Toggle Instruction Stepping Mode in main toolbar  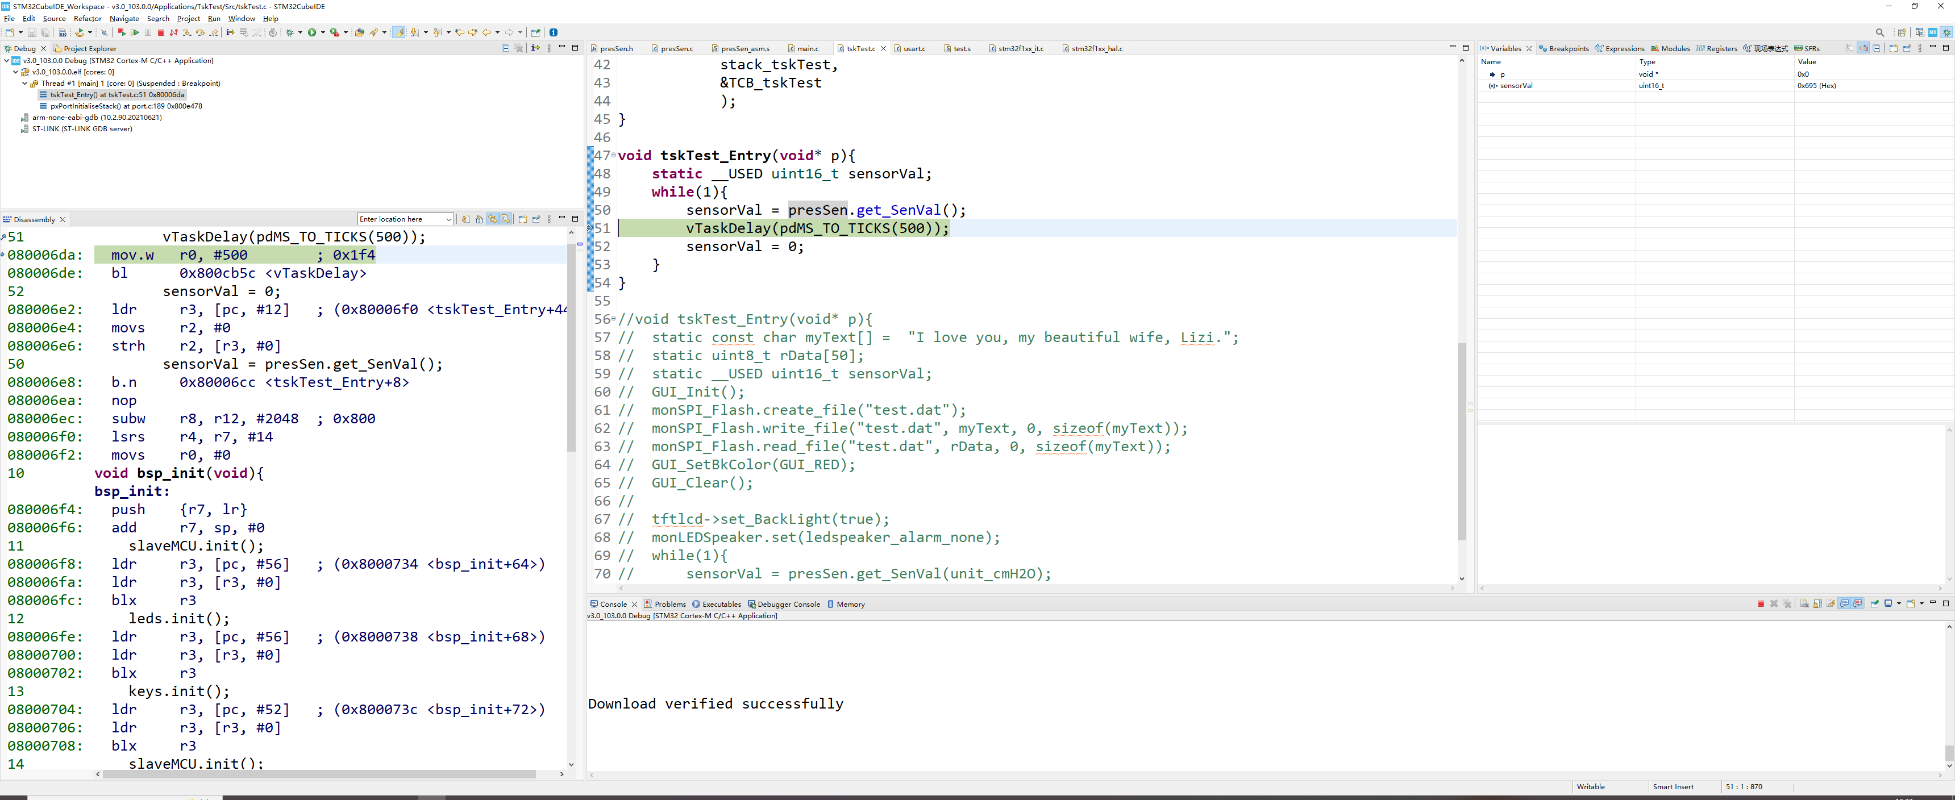coord(230,32)
